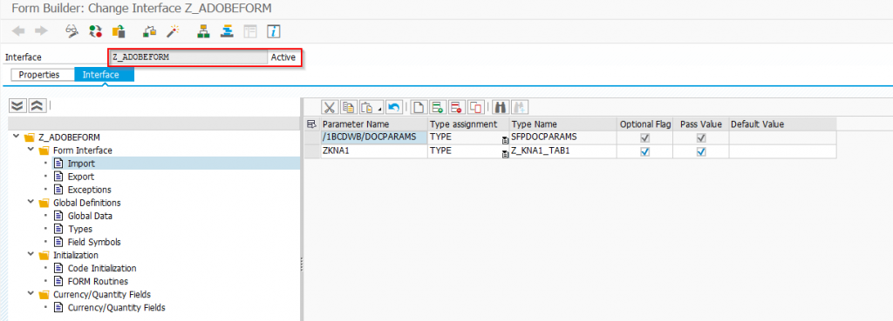The image size is (893, 321).
Task: Toggle Optional Flag for ZKNA1
Action: pos(645,151)
